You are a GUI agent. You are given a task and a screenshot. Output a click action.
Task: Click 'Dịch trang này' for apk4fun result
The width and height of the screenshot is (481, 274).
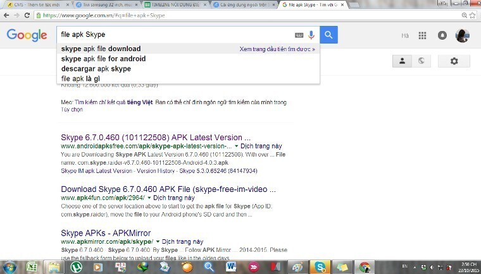coord(174,198)
